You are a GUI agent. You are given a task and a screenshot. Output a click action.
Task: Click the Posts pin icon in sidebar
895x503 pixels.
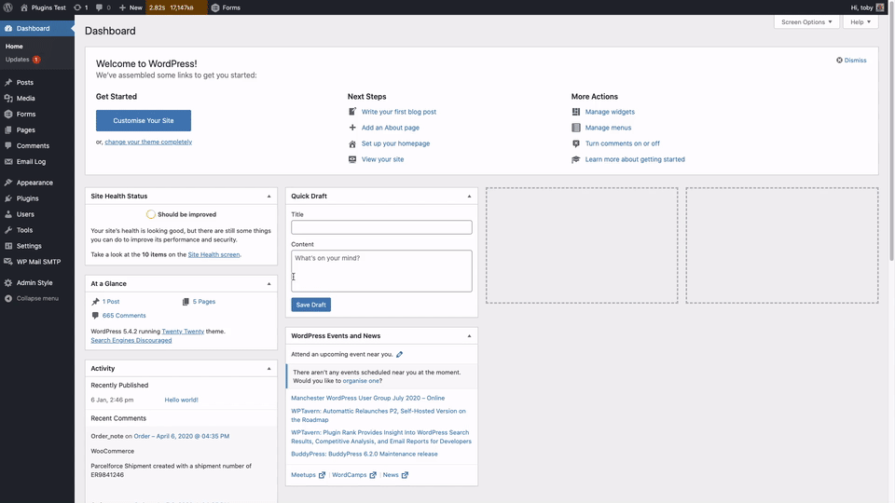[x=8, y=82]
